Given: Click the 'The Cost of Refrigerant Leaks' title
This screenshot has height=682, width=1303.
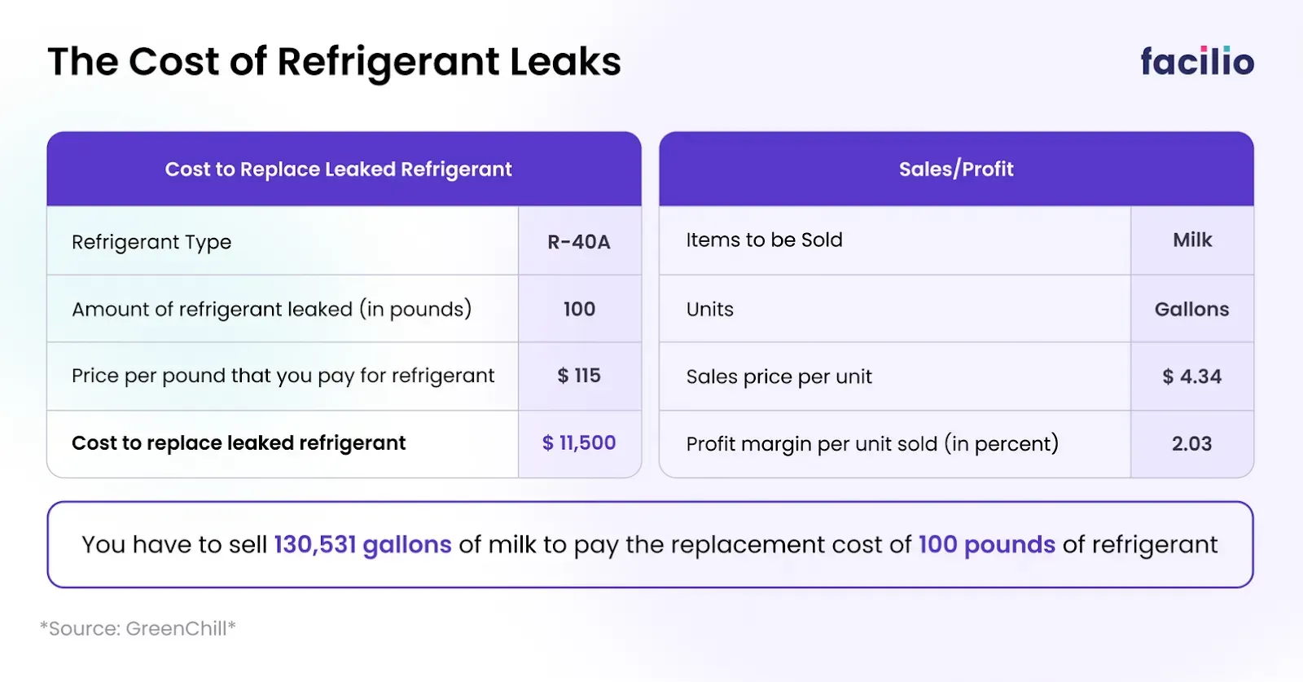Looking at the screenshot, I should click(334, 62).
